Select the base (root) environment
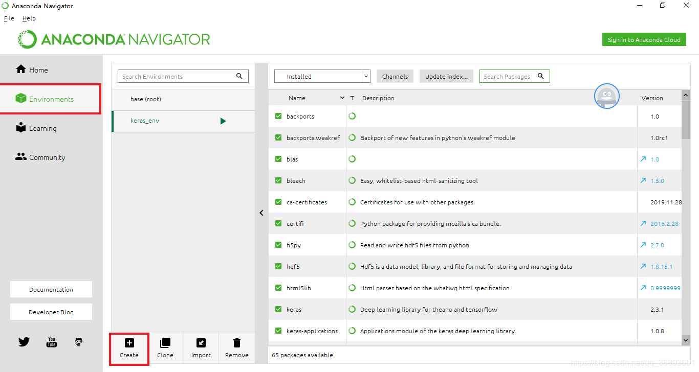 183,99
